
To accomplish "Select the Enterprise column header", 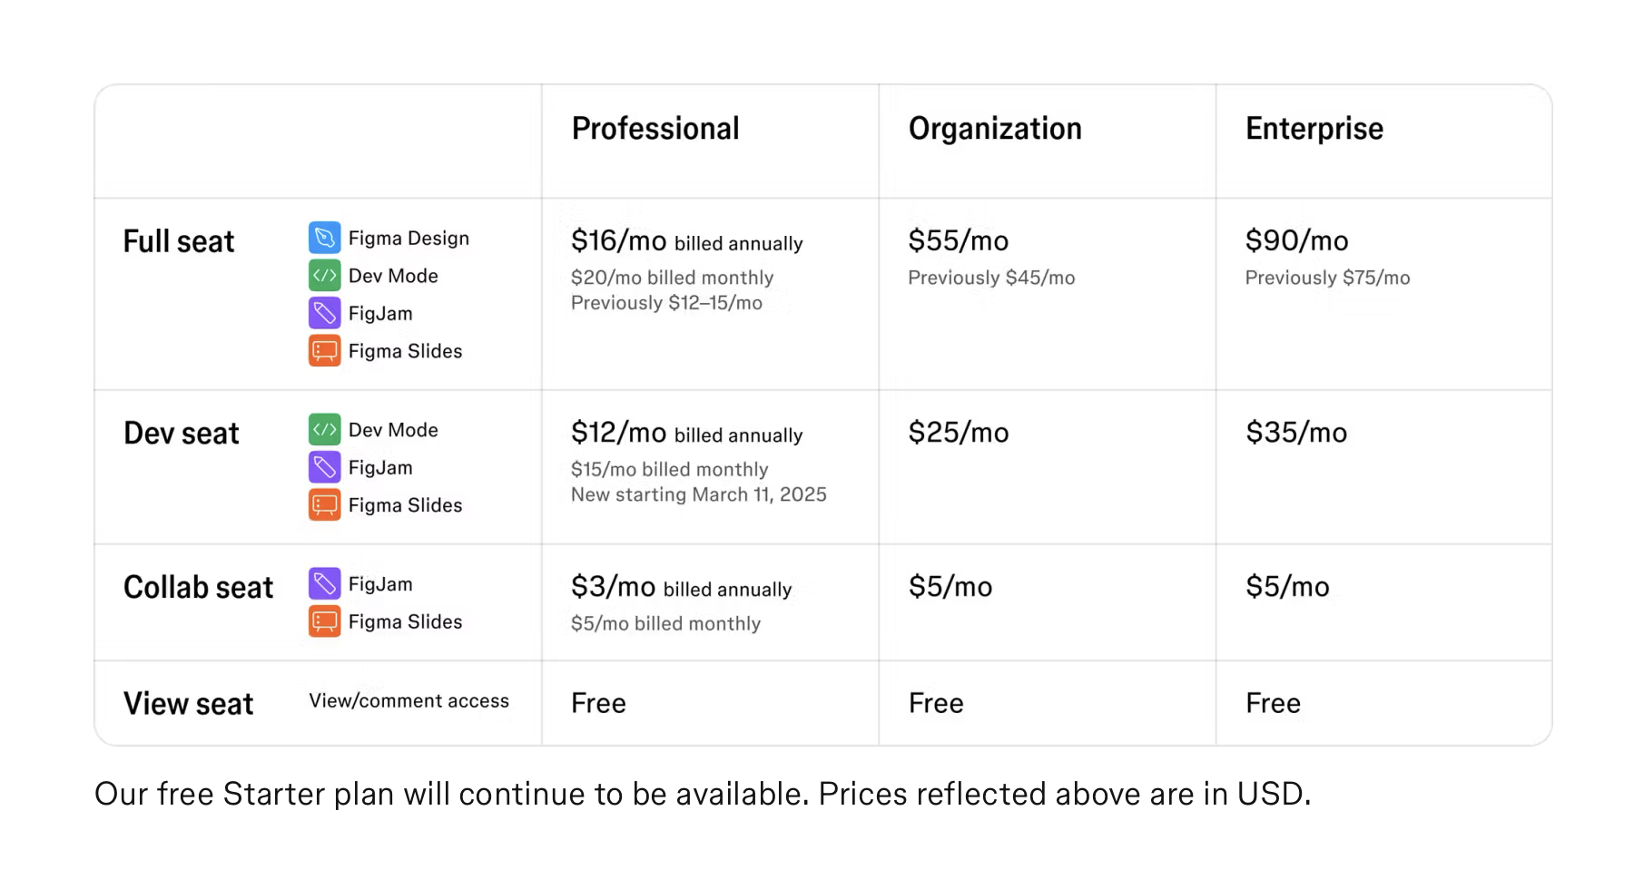I will click(x=1314, y=129).
